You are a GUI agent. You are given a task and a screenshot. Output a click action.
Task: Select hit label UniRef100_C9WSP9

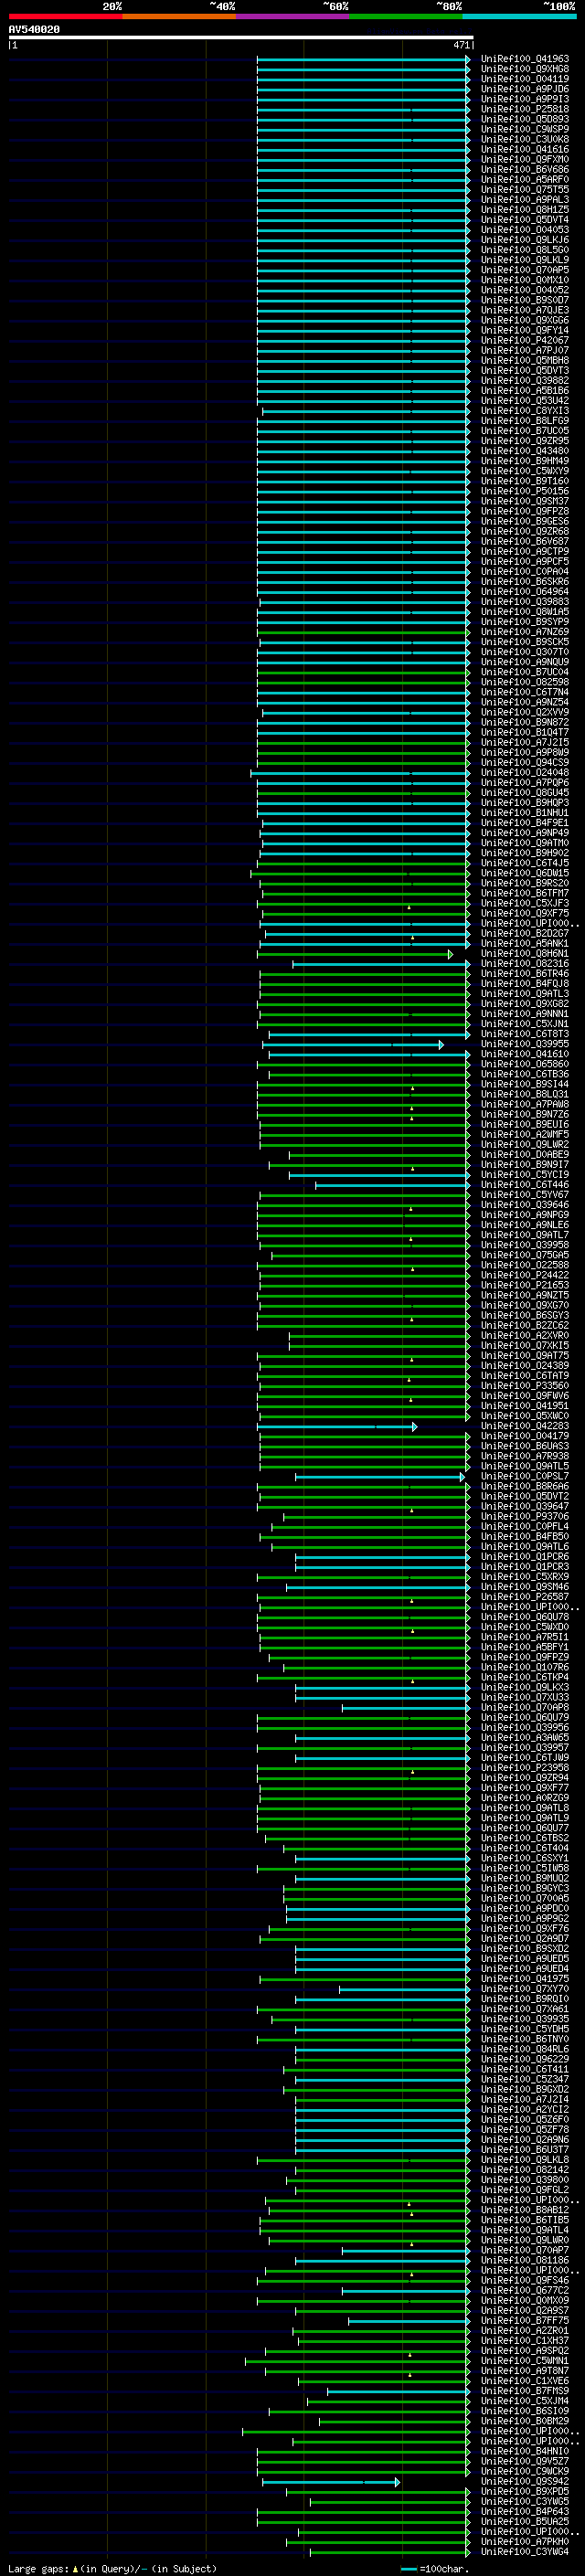click(x=525, y=129)
